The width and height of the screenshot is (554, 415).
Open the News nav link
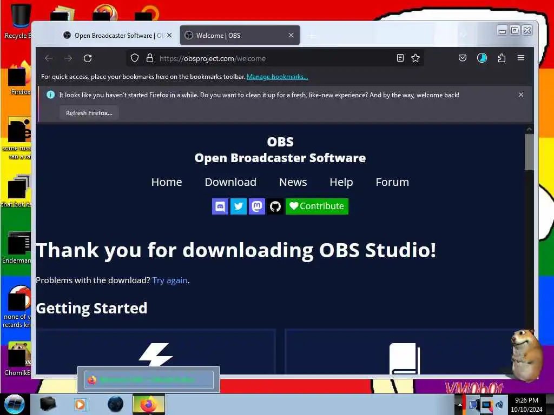tap(293, 182)
